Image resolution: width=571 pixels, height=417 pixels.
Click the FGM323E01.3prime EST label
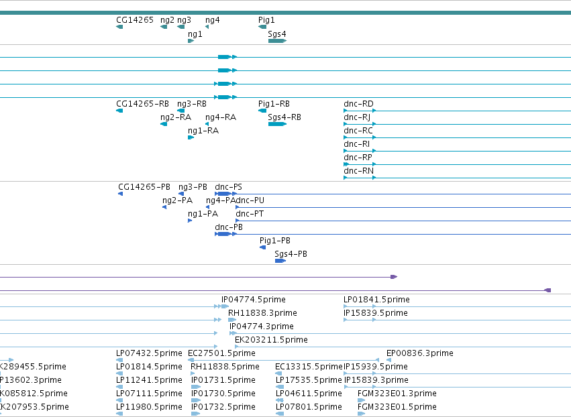click(397, 394)
